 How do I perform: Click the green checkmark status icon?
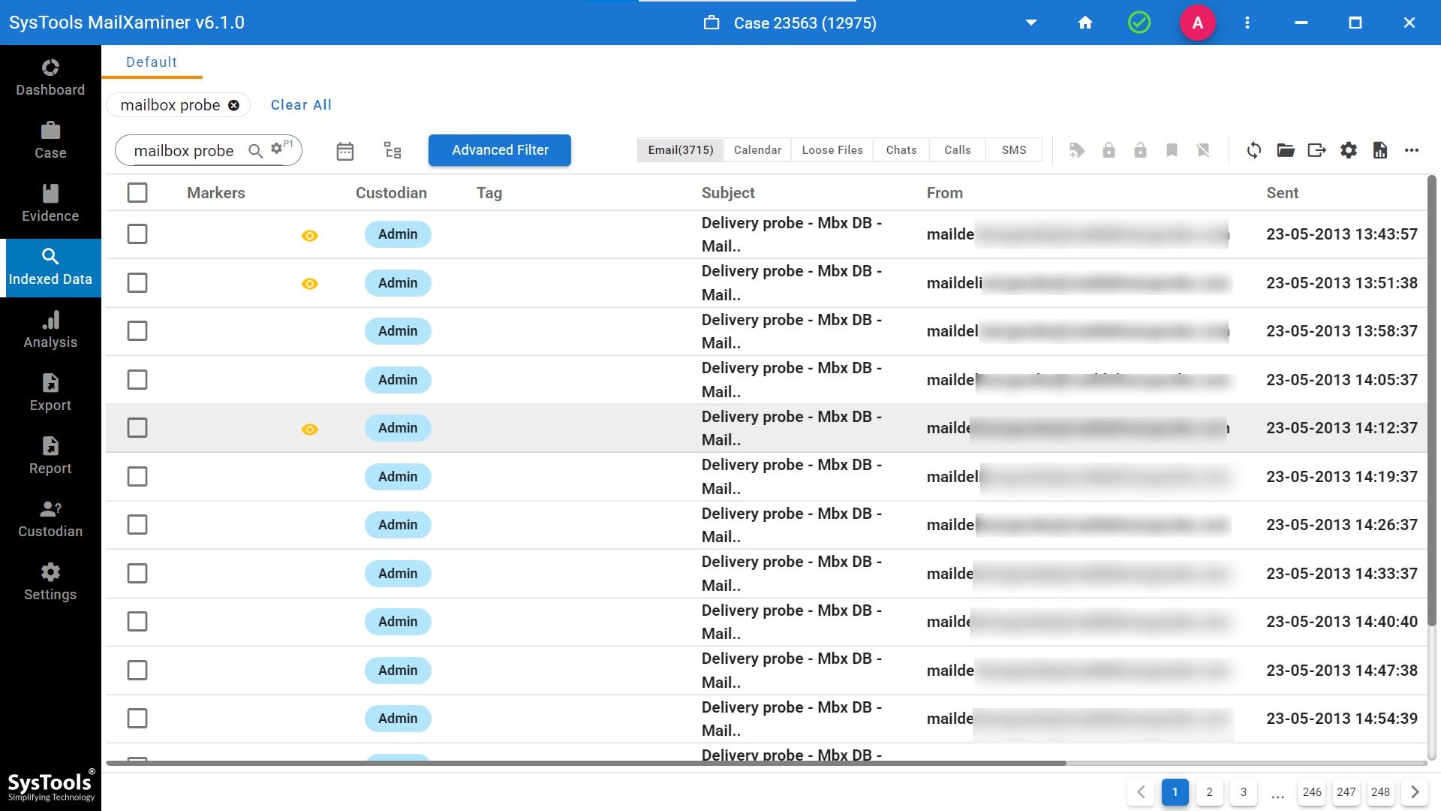point(1139,23)
